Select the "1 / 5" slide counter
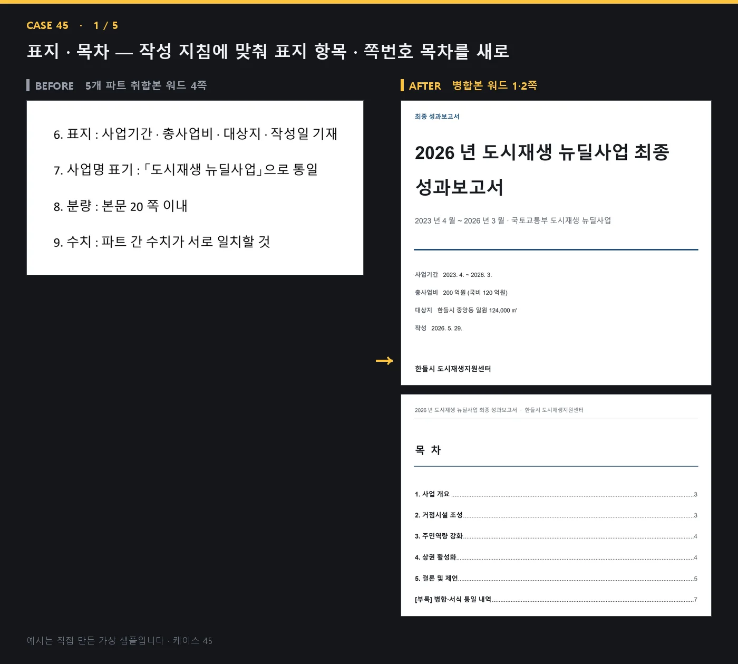Image resolution: width=738 pixels, height=664 pixels. click(x=106, y=25)
